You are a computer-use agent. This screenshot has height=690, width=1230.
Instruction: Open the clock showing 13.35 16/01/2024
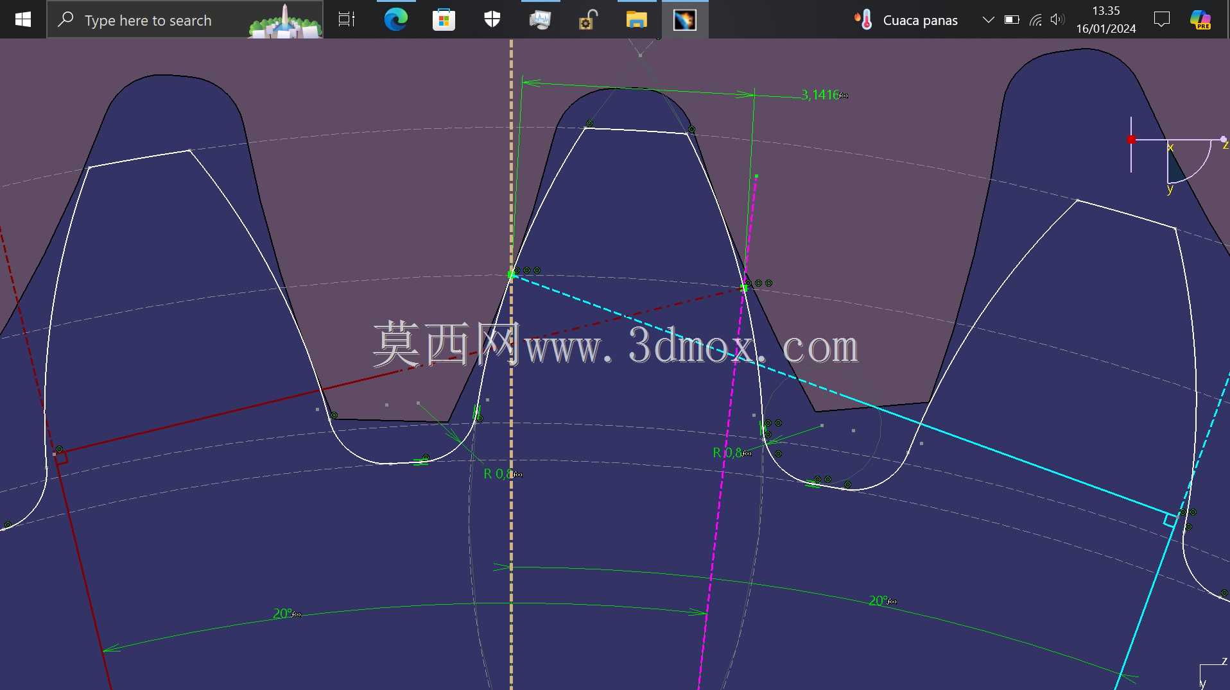tap(1105, 19)
